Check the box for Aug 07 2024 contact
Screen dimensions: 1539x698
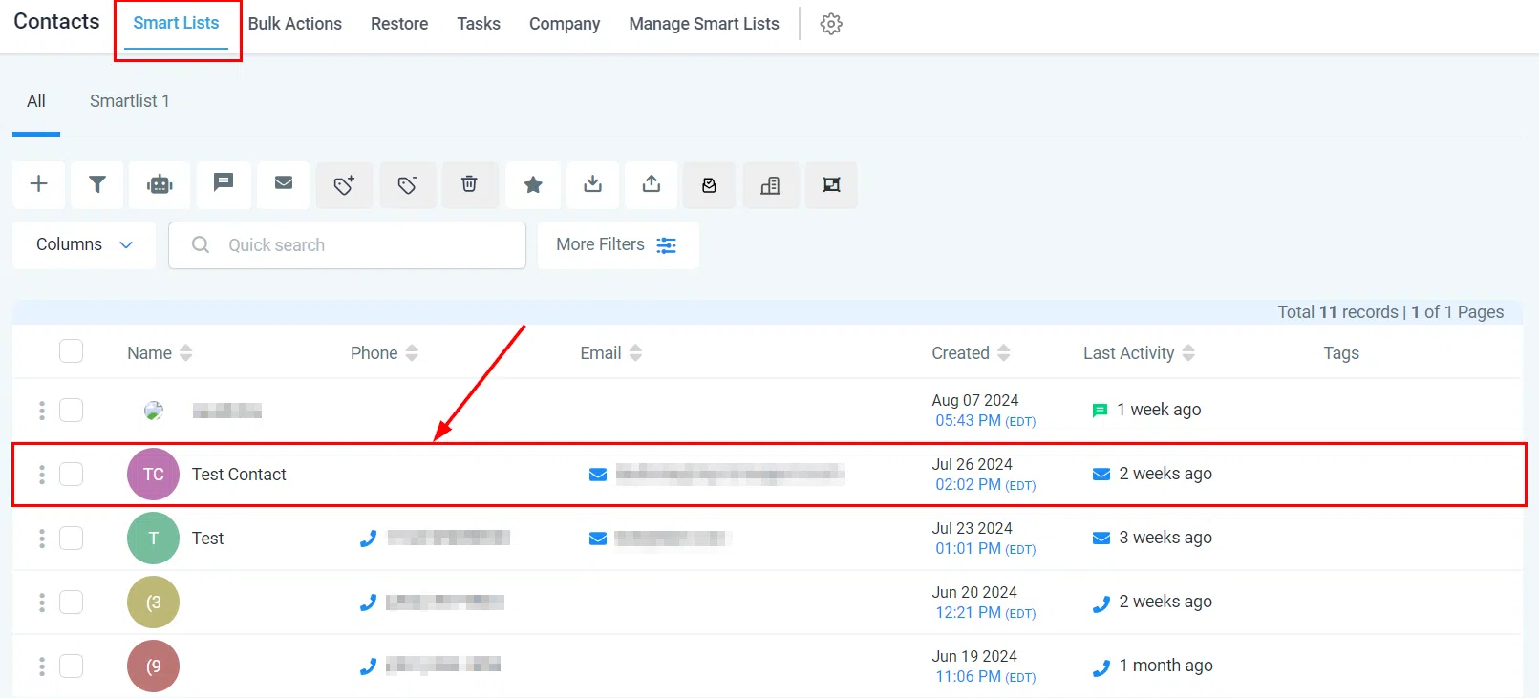point(71,411)
